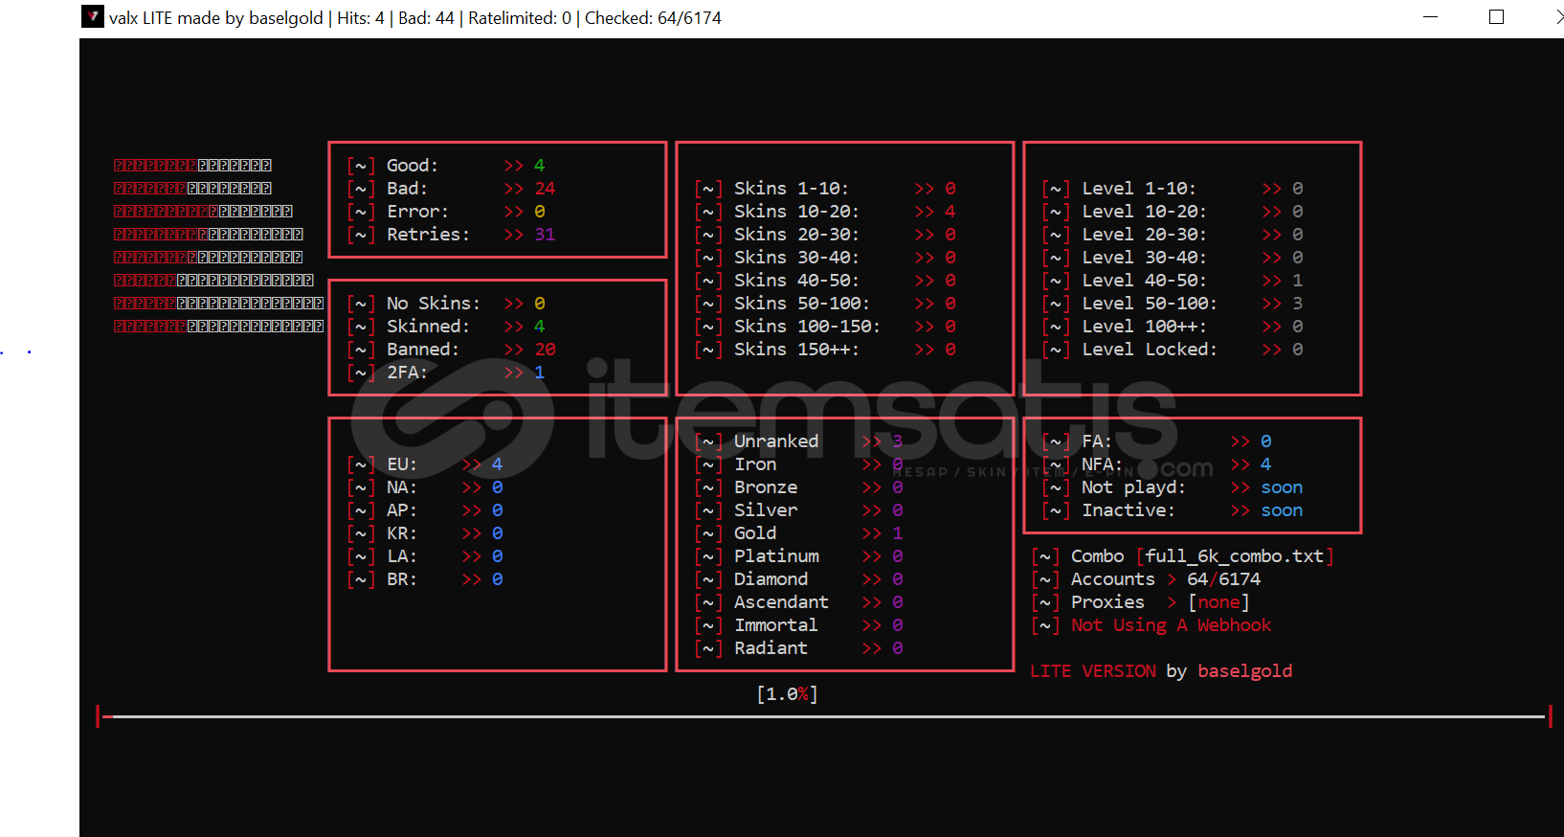Click the 'Skins 10-20:' label

coord(796,212)
